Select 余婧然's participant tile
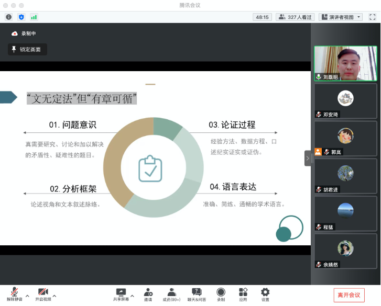The width and height of the screenshot is (381, 306). [345, 251]
